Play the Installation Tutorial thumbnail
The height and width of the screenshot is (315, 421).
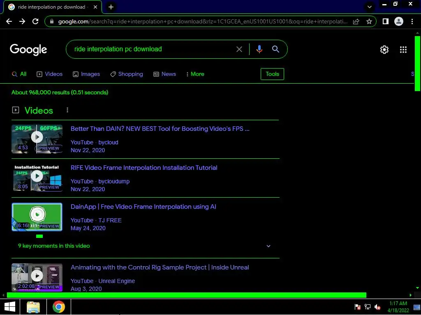tap(37, 178)
